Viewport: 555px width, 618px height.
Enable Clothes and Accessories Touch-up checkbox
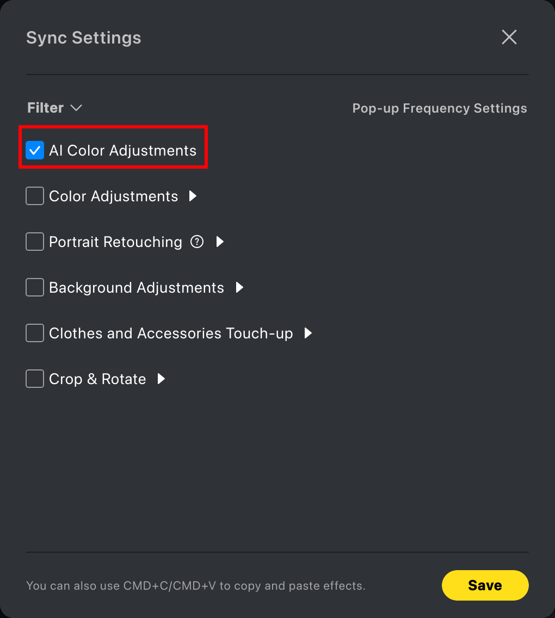[35, 333]
